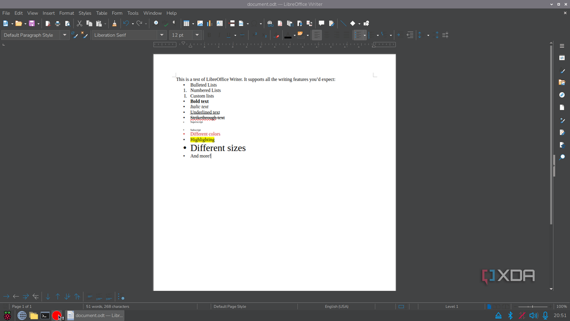Screen dimensions: 570x321
Task: Toggle Superscript formatting button
Action: [255, 35]
